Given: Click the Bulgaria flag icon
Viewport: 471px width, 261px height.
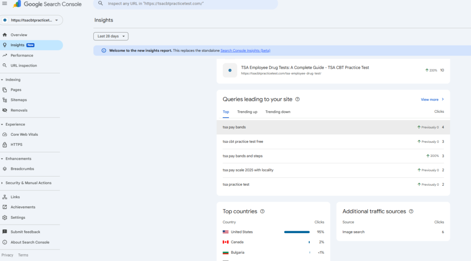Looking at the screenshot, I should coord(225,253).
